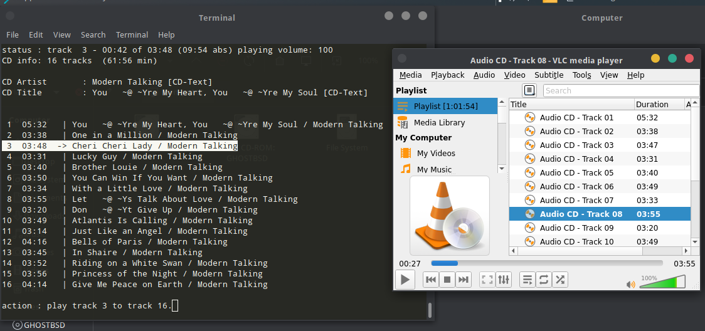The image size is (705, 331).
Task: Select Audio CD - Track 02 row
Action: 600,132
